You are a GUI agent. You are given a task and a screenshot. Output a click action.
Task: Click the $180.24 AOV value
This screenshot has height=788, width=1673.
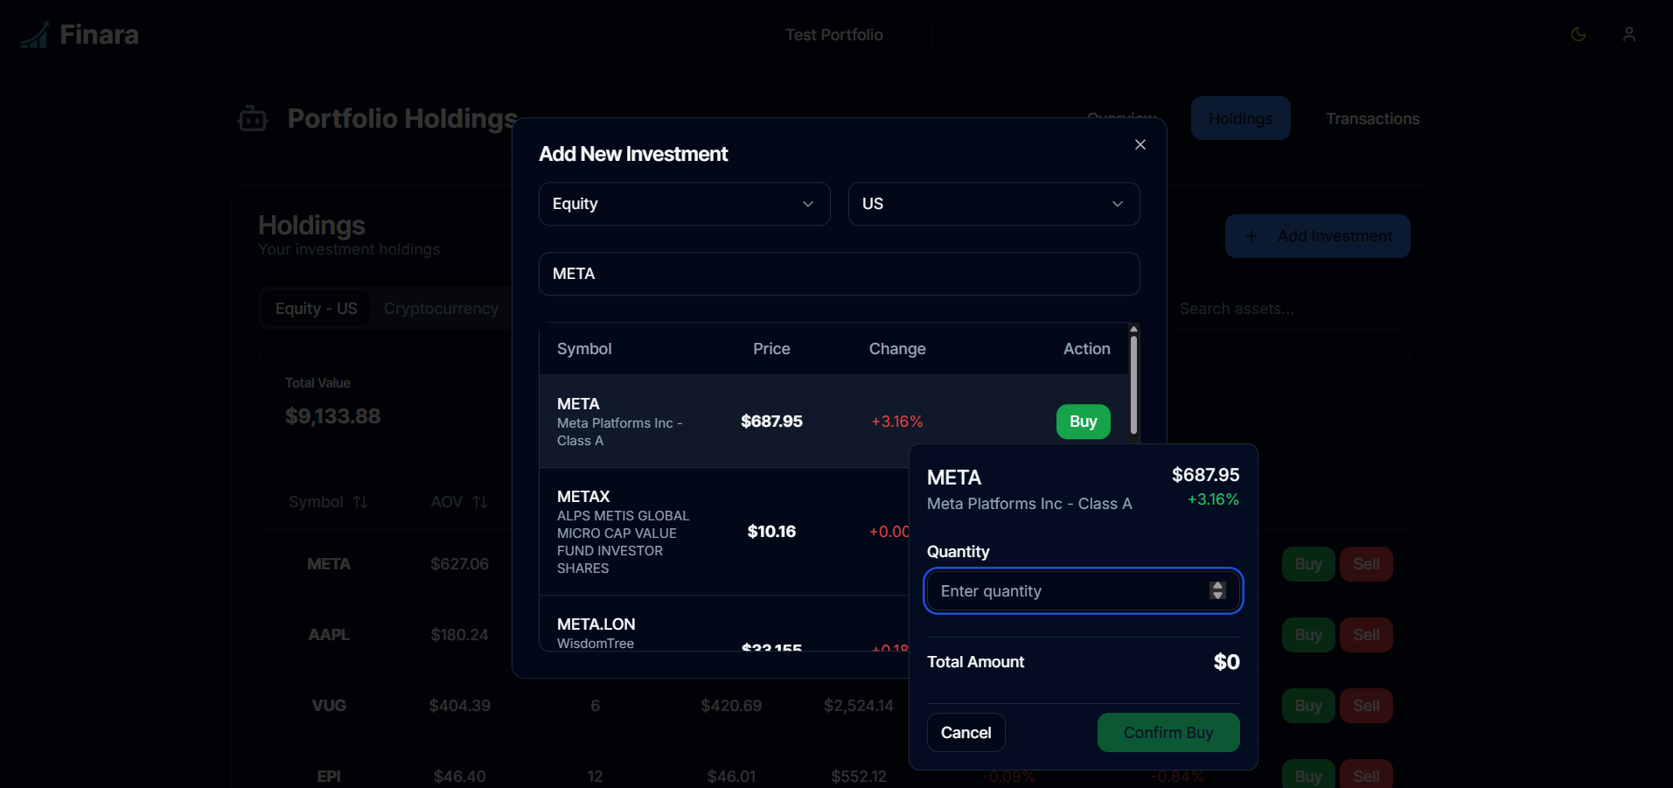[x=459, y=635]
